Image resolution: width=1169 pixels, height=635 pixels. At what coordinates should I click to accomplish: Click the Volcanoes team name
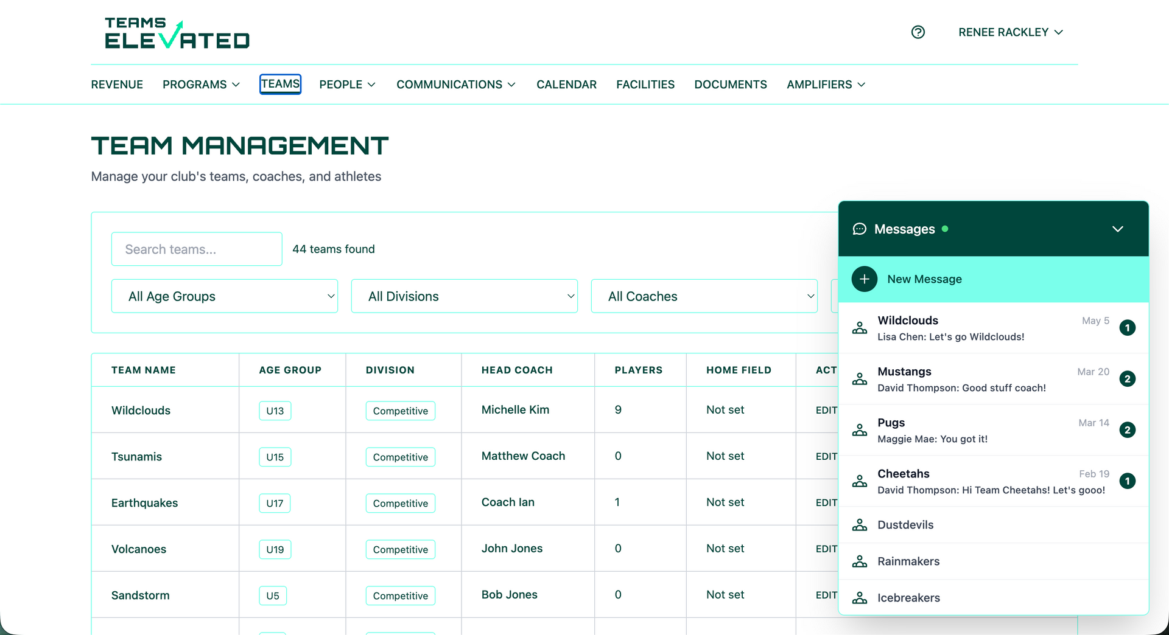138,549
